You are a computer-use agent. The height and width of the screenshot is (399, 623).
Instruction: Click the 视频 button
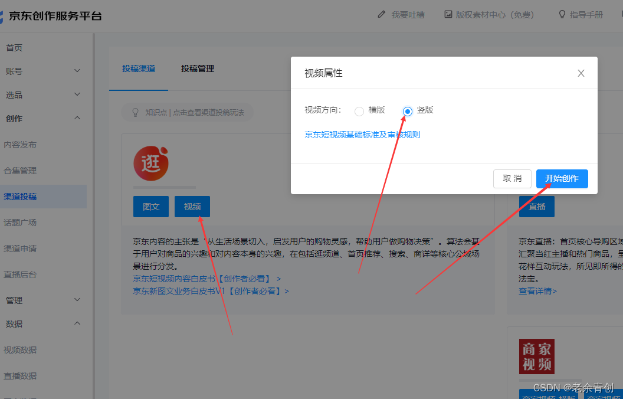192,207
